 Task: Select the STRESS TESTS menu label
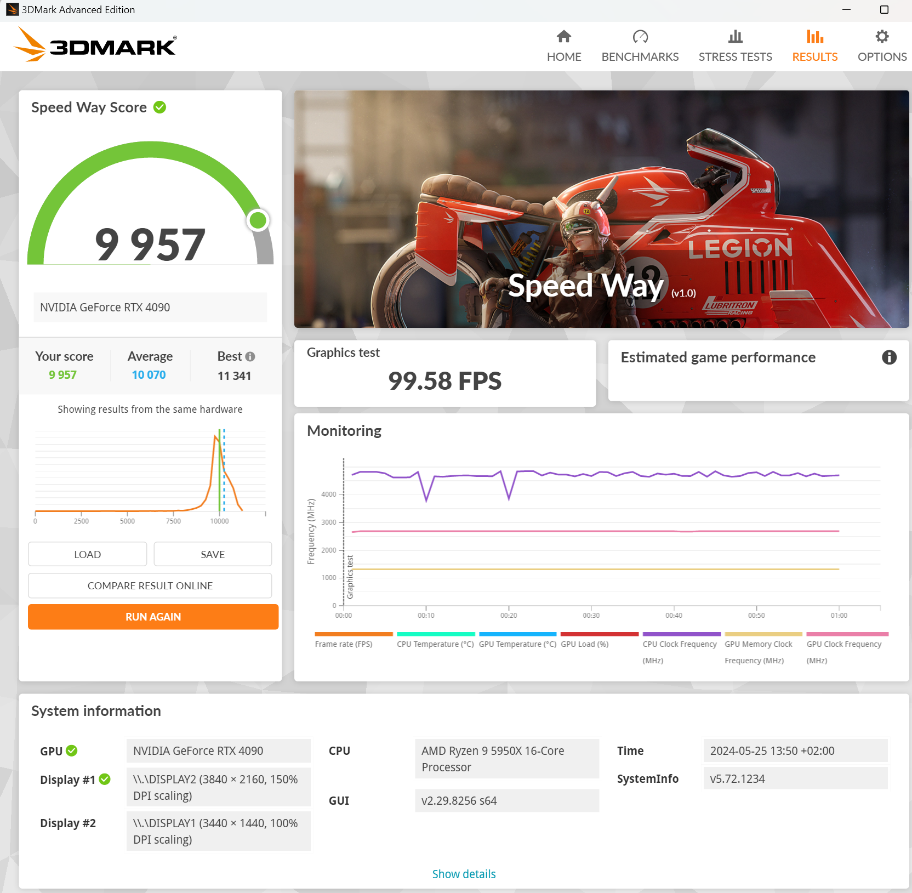[736, 57]
